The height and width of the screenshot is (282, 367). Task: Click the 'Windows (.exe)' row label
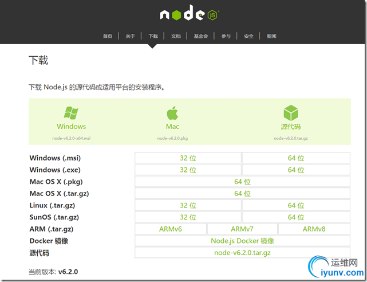click(55, 170)
